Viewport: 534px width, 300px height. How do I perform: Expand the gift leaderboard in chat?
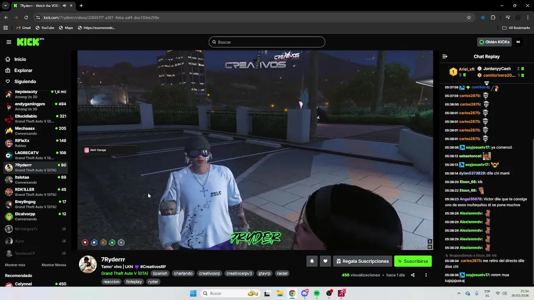(x=486, y=84)
